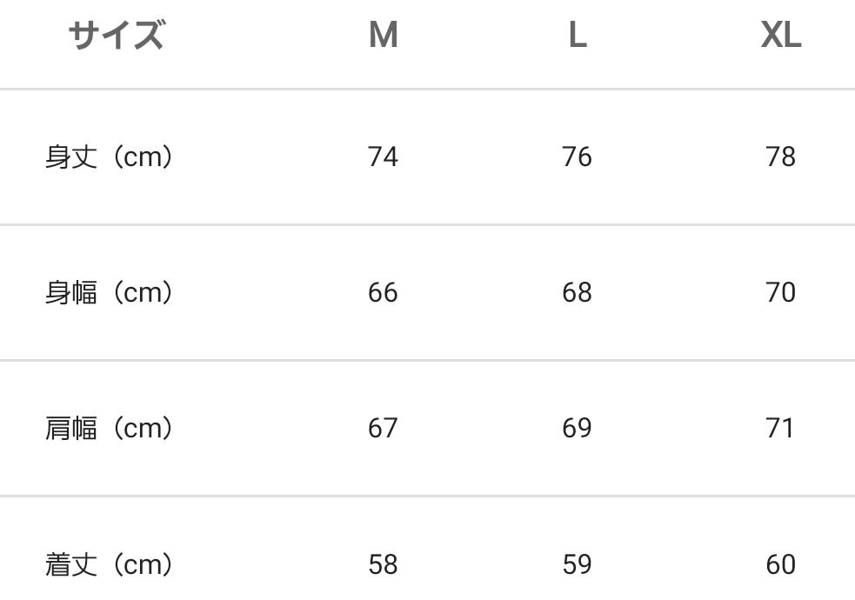This screenshot has height=600, width=855.
Task: Click the サイズ header cell
Action: 116,36
